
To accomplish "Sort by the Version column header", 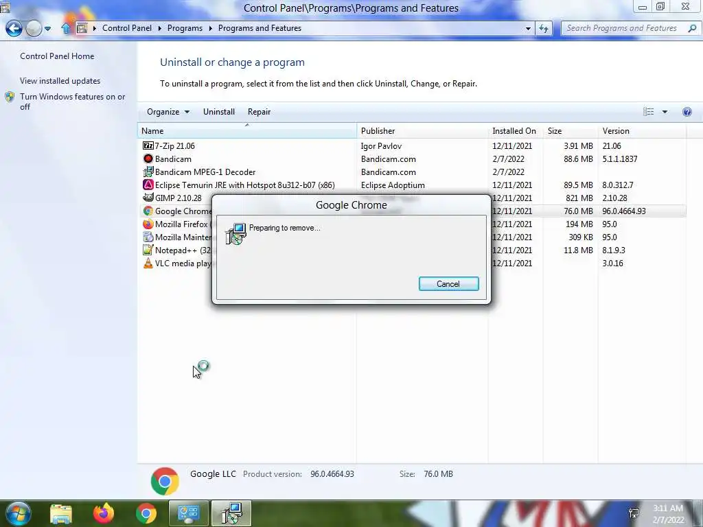I will tap(642, 131).
